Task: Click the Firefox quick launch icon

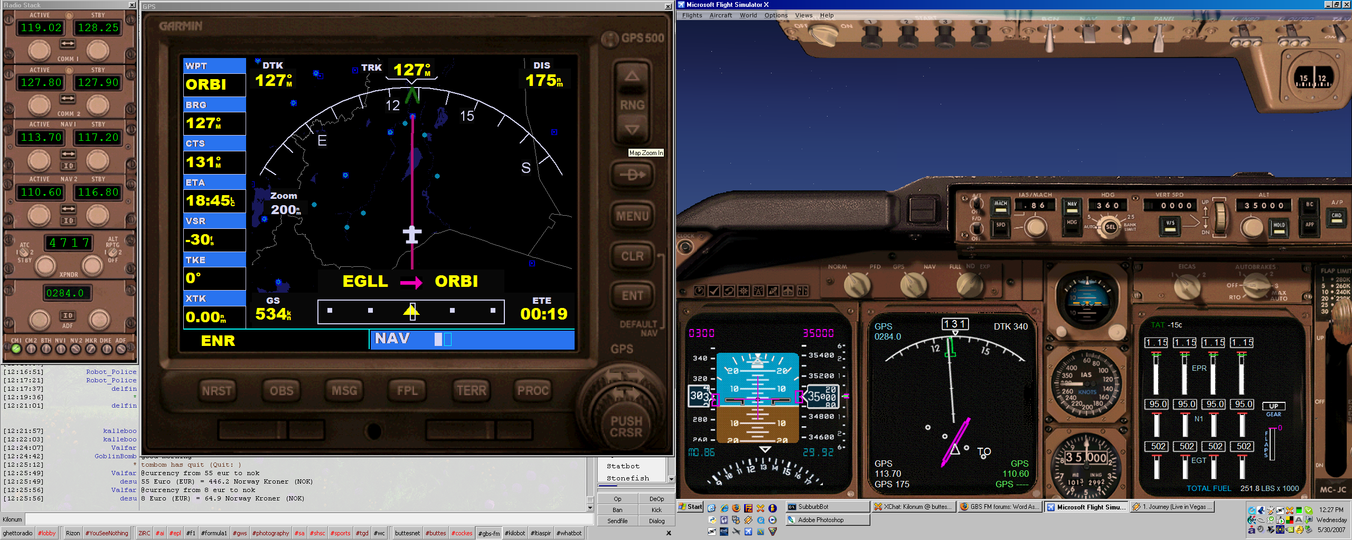Action: (736, 508)
